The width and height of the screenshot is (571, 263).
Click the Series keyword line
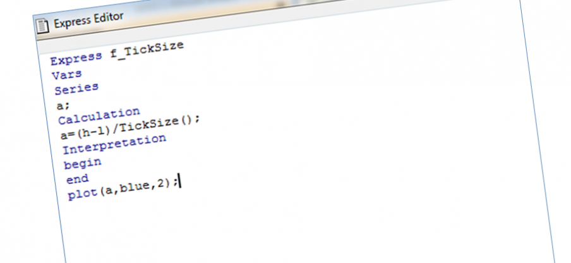76,89
